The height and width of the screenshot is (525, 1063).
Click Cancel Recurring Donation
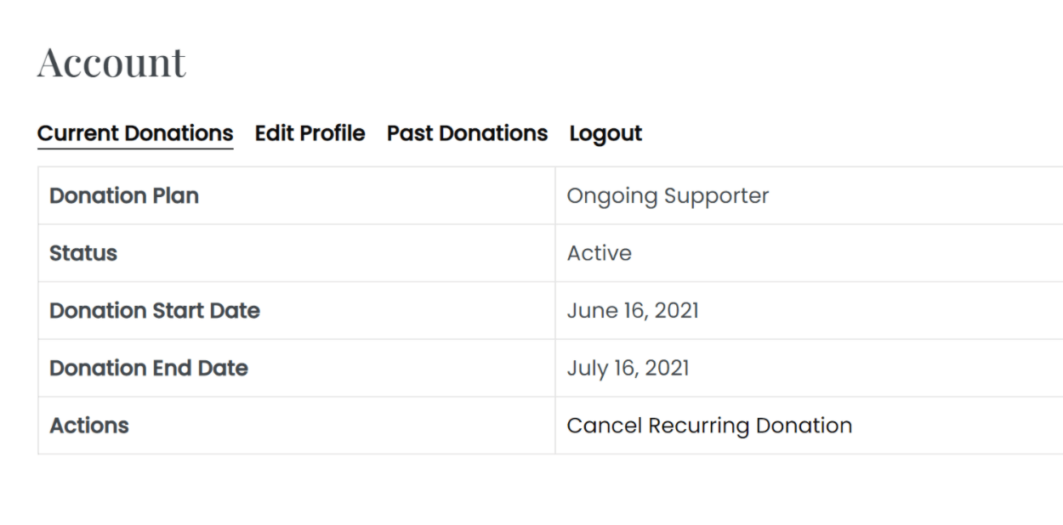point(710,425)
